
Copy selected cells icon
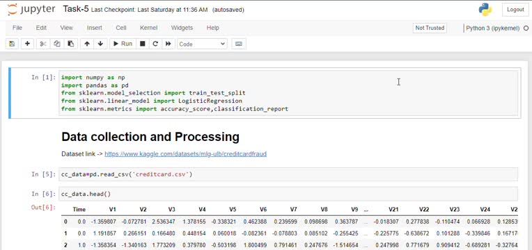tap(57, 44)
